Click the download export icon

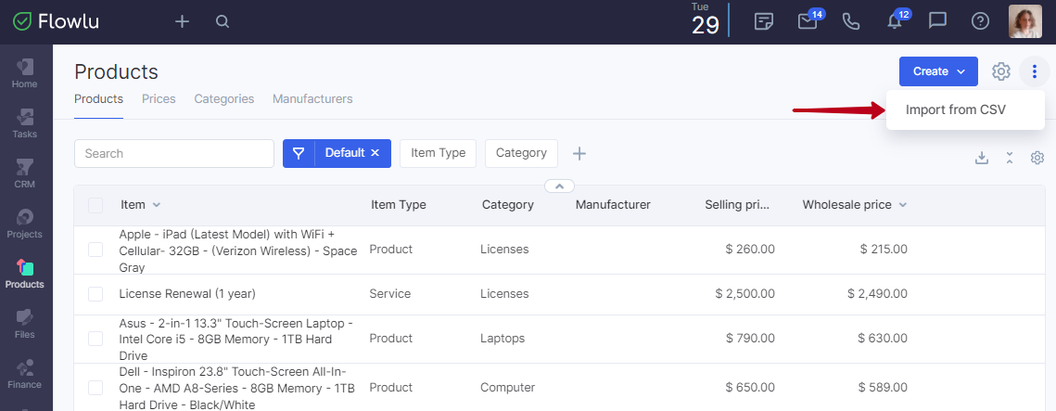click(x=982, y=158)
